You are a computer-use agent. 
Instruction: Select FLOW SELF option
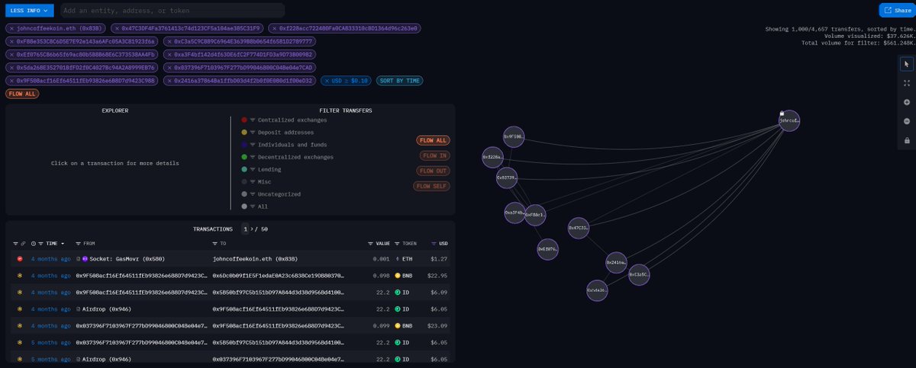tap(432, 186)
